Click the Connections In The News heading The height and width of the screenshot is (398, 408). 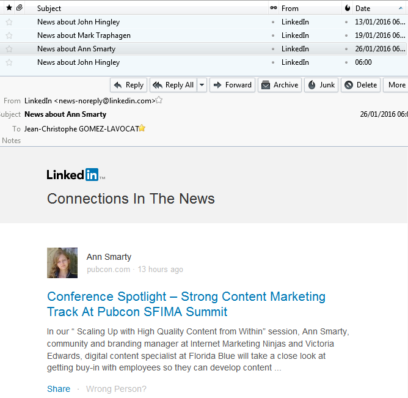coord(131,199)
